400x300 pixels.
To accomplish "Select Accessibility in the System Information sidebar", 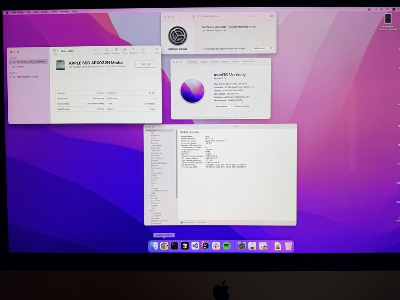I will coord(156,213).
